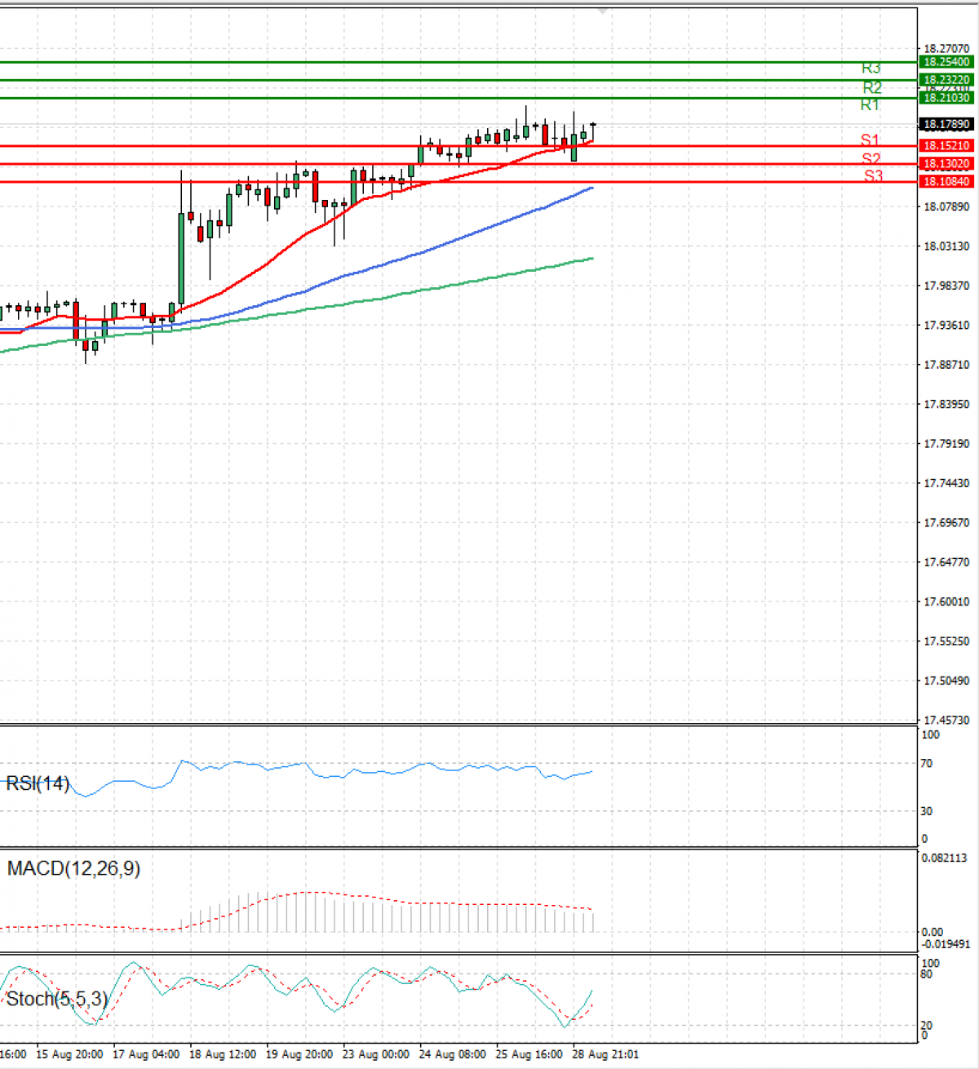Select the 18.25400 price tag on the scale

[946, 61]
